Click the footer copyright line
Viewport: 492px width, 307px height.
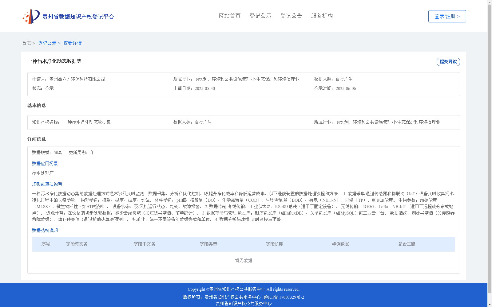click(x=244, y=289)
